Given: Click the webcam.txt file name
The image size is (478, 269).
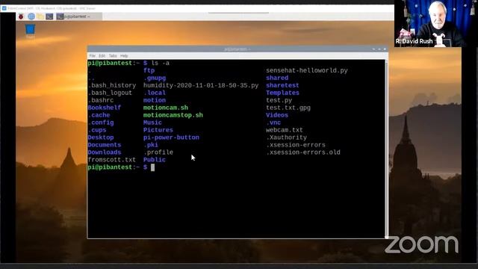Looking at the screenshot, I should (285, 130).
